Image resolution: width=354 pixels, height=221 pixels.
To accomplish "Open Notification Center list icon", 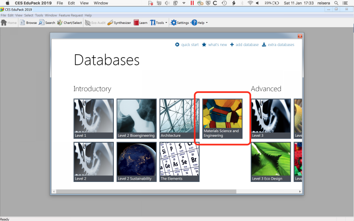I will [x=345, y=3].
